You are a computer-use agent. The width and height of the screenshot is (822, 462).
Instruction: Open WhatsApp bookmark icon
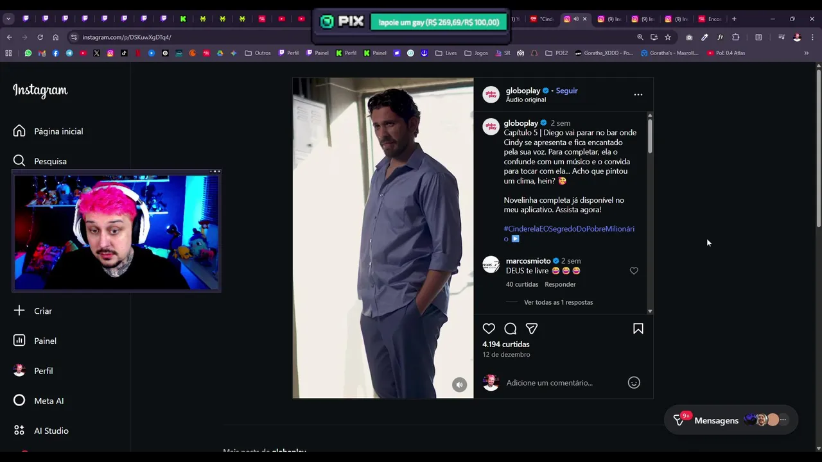coord(28,53)
